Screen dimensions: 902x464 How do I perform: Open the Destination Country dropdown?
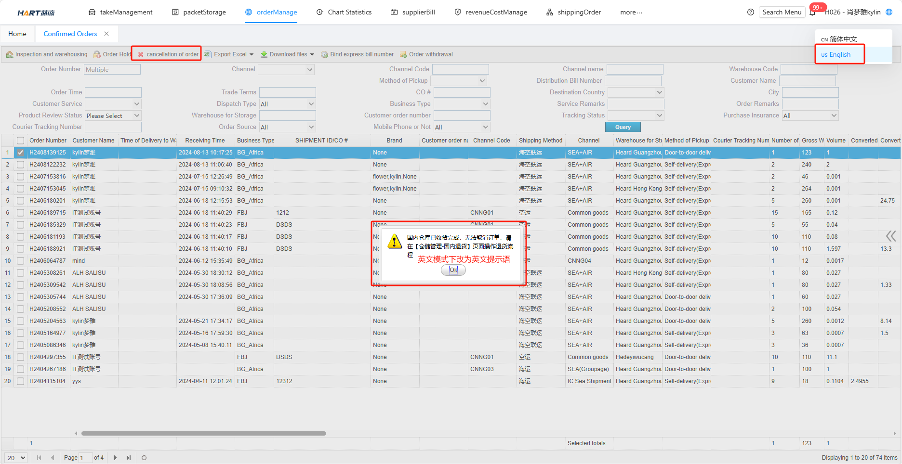tap(659, 92)
